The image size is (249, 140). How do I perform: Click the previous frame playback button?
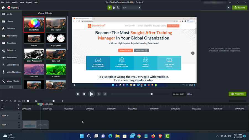click(x=78, y=94)
